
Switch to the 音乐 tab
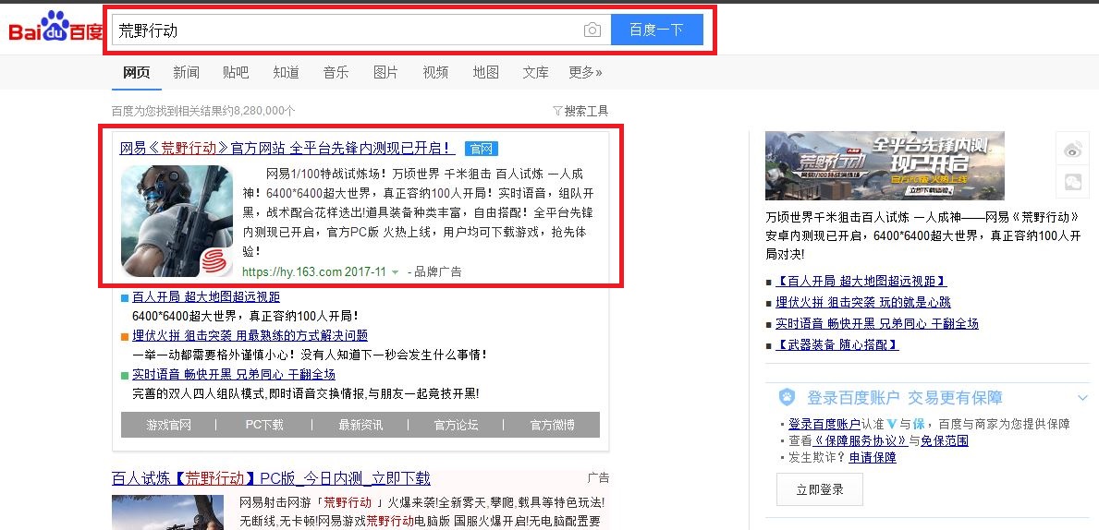coord(336,72)
